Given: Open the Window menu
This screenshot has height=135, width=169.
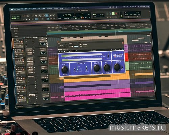Looking at the screenshot, I should [67, 8].
